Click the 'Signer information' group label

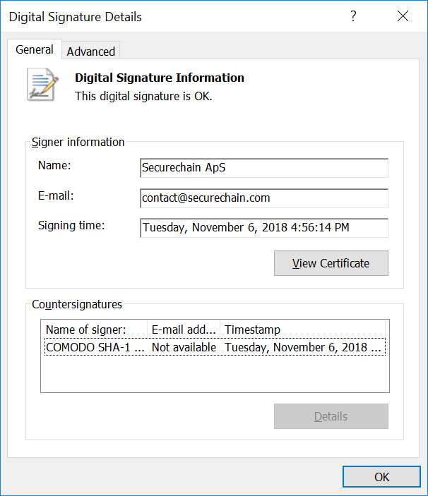(x=78, y=142)
